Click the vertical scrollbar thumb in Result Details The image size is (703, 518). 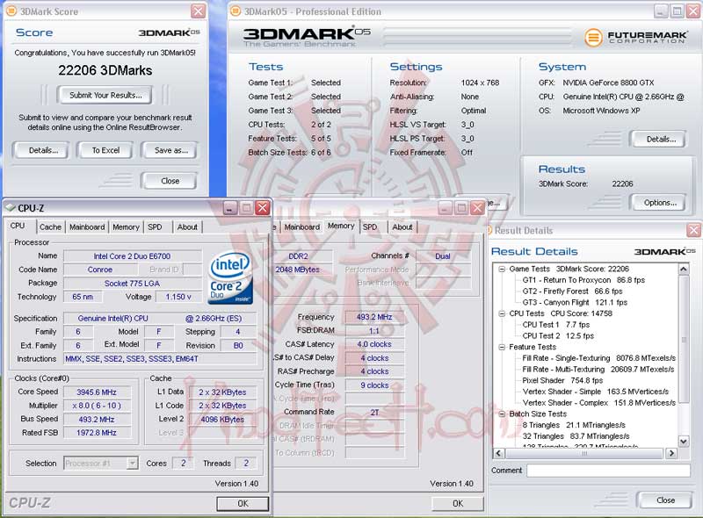pyautogui.click(x=684, y=339)
